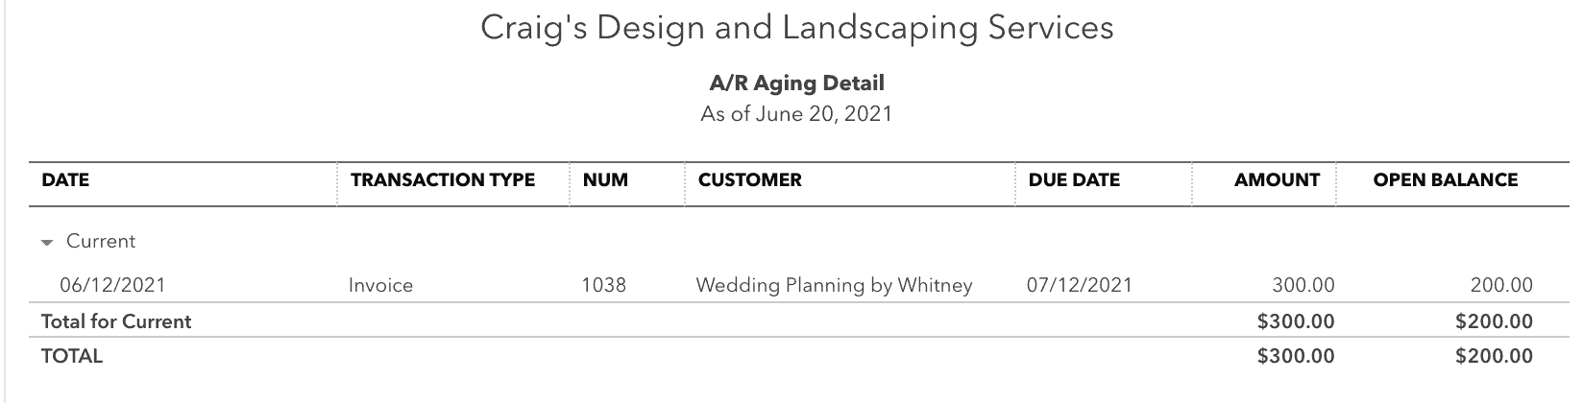Viewport: 1583px width, 403px height.
Task: Click the $200.00 TOTAL open balance
Action: 1494,356
